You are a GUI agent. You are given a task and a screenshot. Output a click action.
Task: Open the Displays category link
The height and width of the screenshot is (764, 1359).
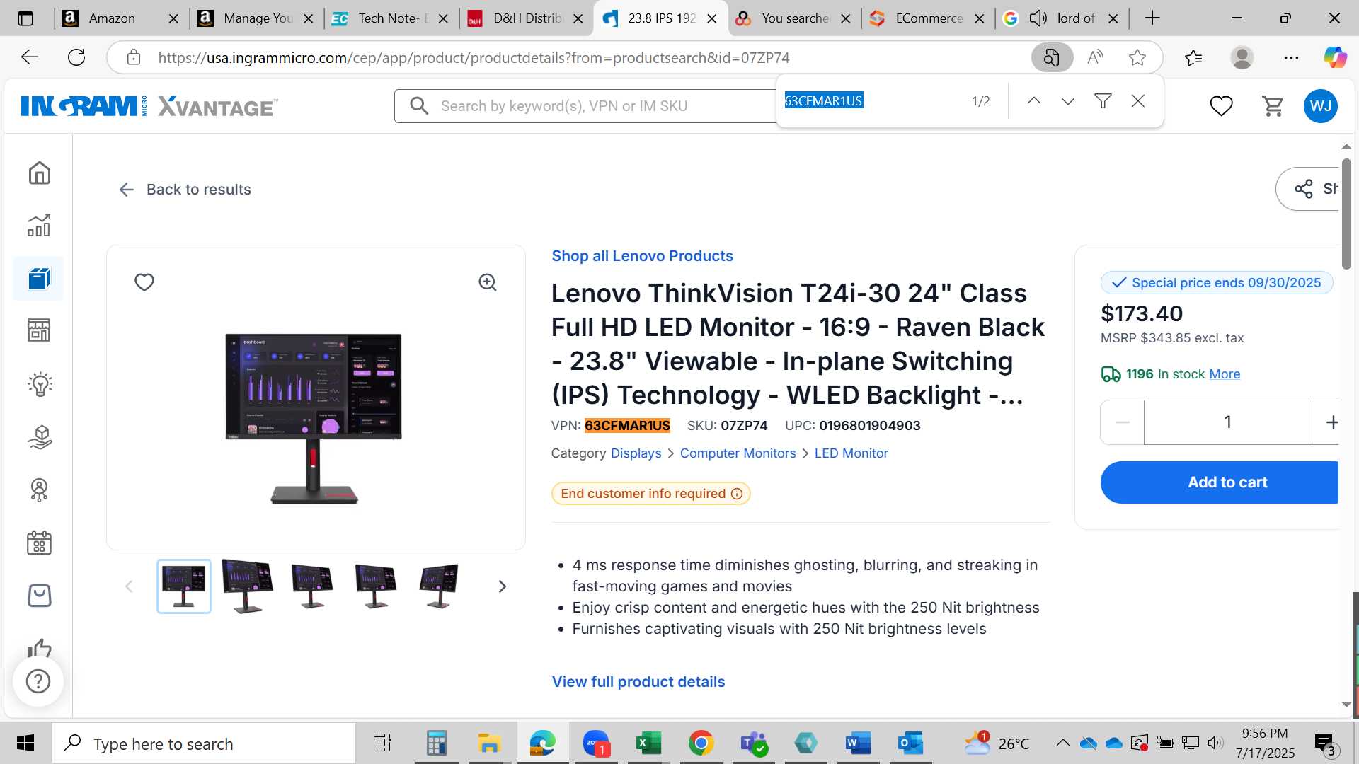[x=636, y=453]
